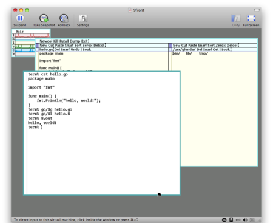Click the green graph in stats window

[25, 46]
